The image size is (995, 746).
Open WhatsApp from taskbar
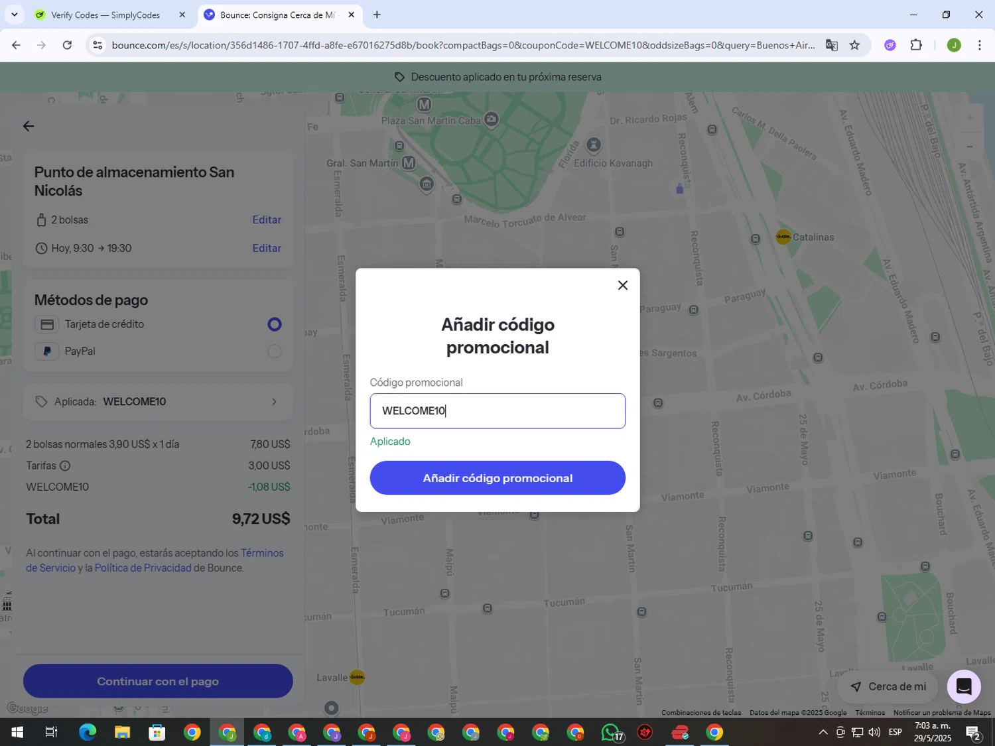[611, 732]
